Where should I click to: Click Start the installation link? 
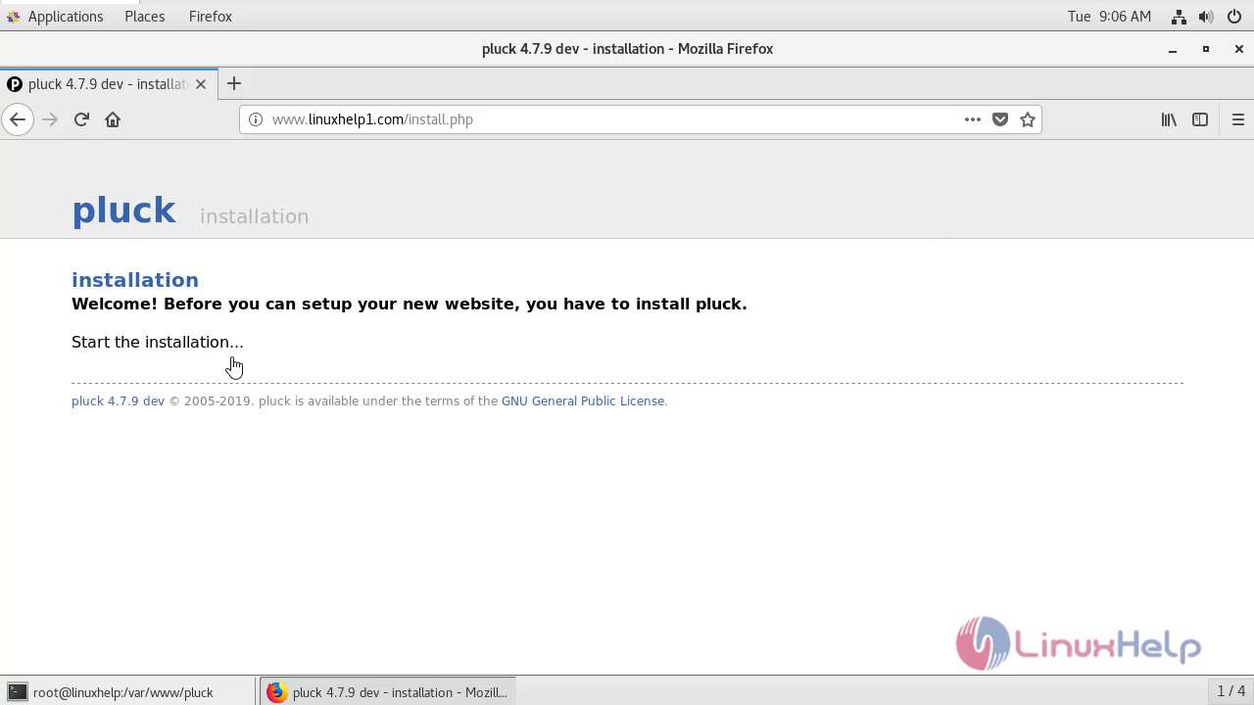tap(158, 342)
